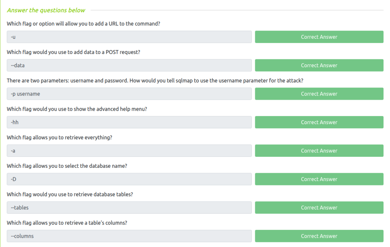Click Correct Answer button beside --data

point(319,65)
